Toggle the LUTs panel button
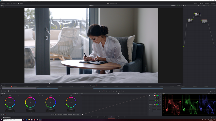 (x=8, y=3)
